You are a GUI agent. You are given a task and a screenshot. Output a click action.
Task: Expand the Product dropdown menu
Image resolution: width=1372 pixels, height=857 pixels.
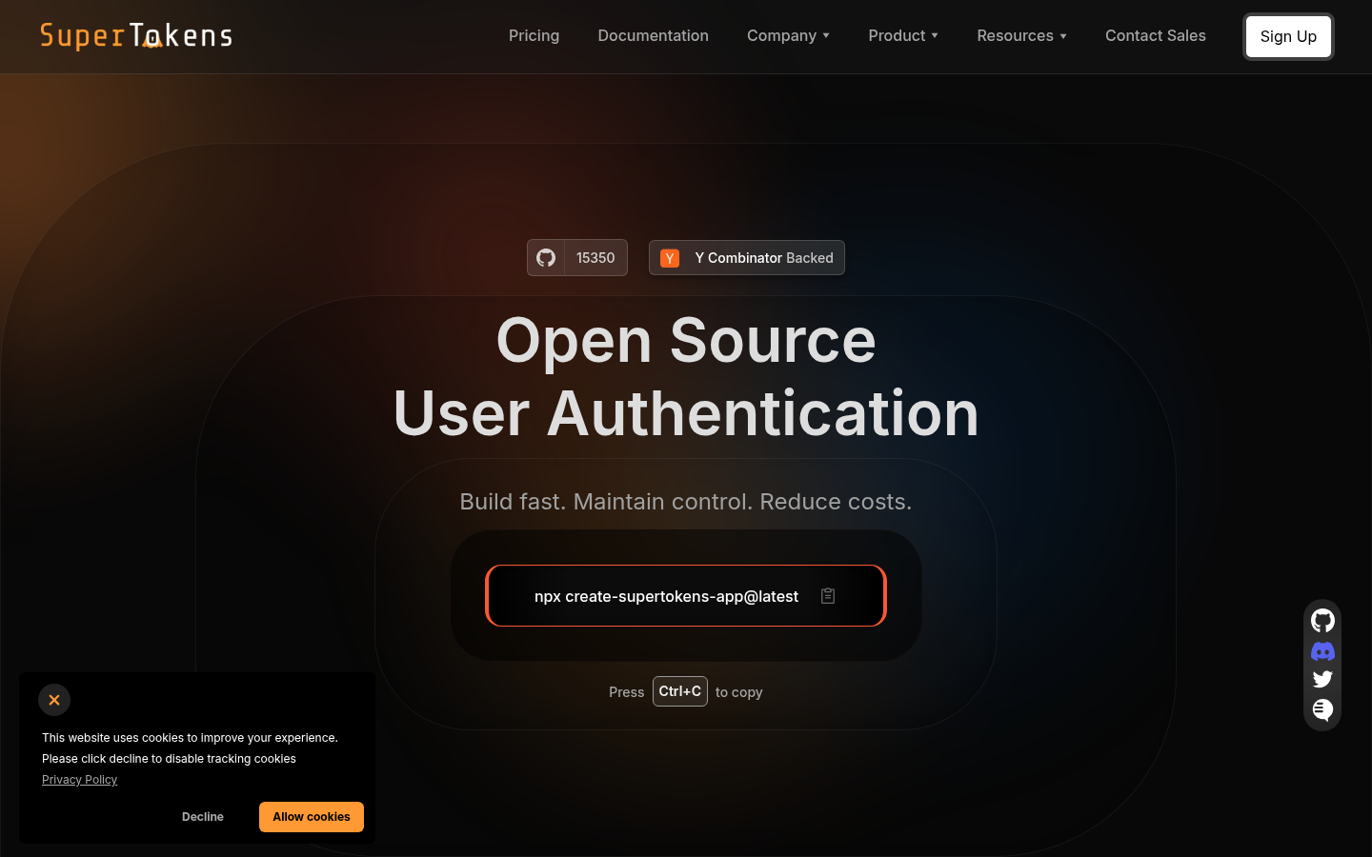pos(903,36)
